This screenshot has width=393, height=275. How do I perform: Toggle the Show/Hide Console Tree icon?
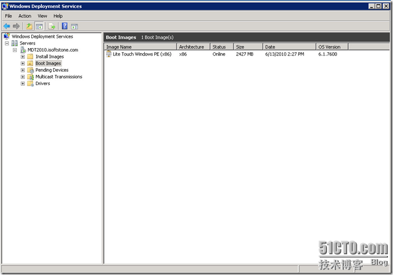[x=39, y=26]
